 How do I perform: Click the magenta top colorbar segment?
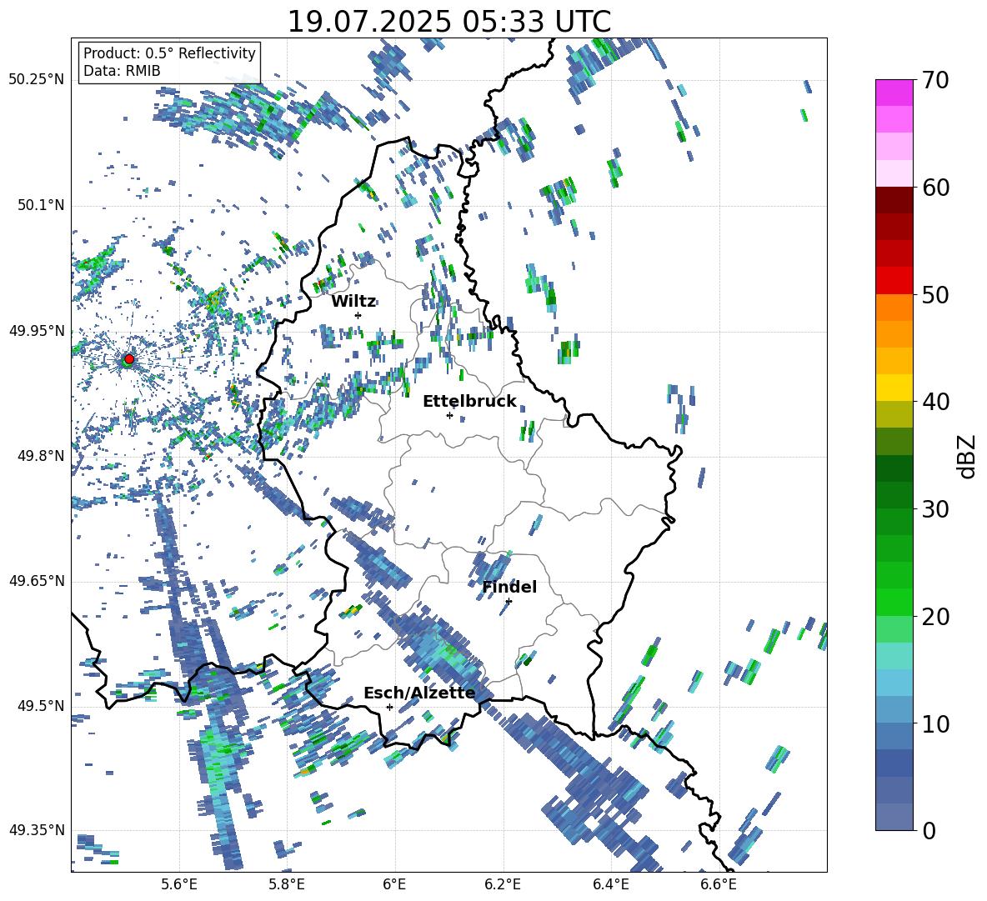point(894,93)
